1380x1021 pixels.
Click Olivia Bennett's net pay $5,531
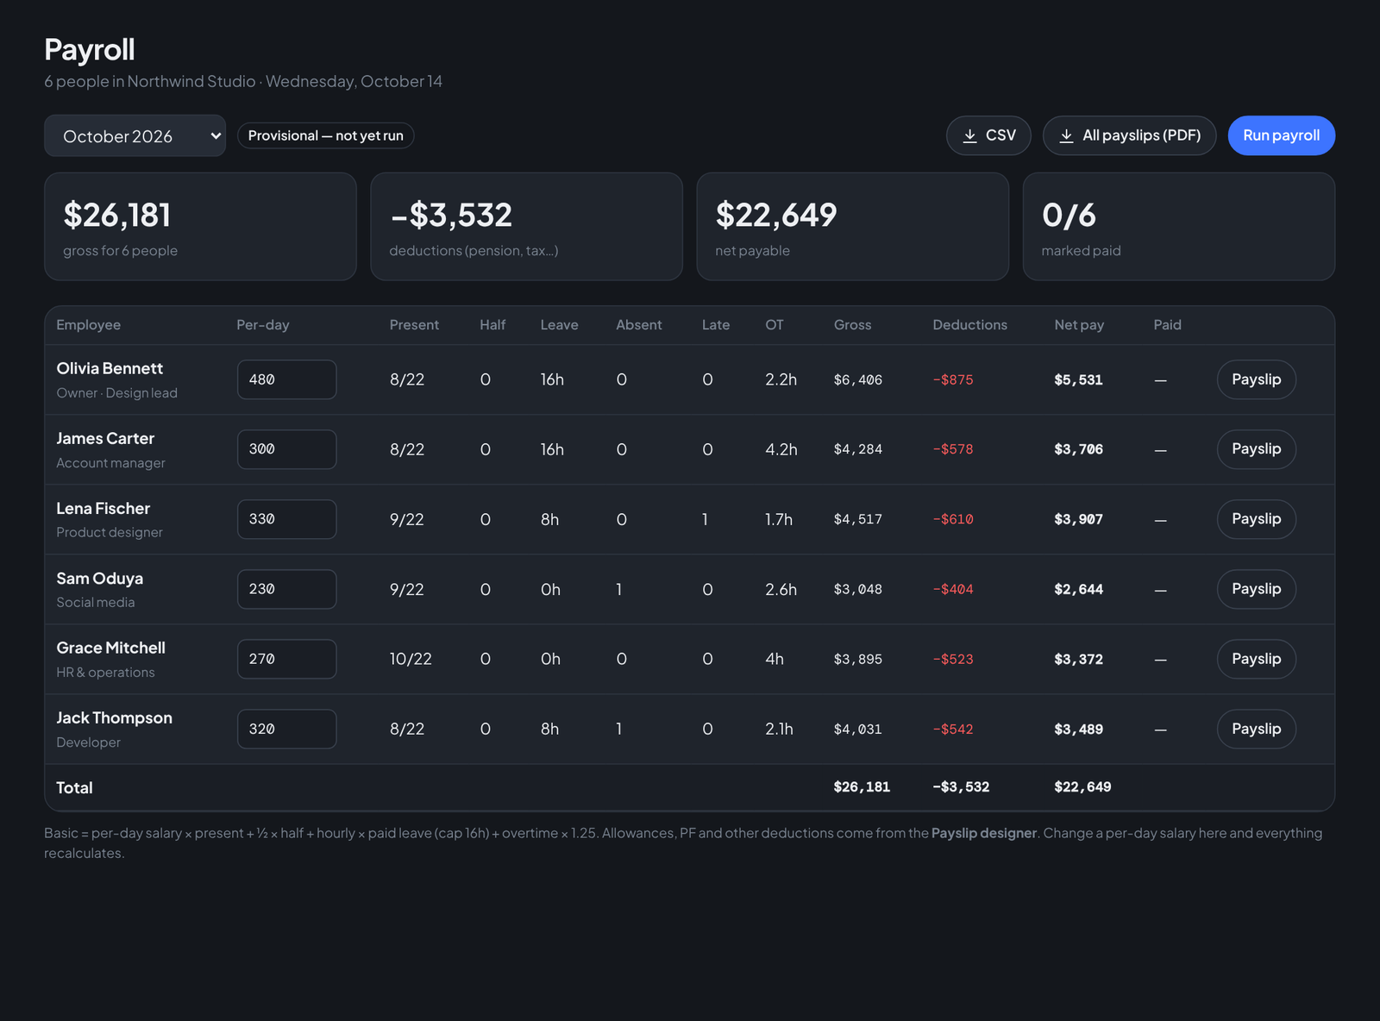point(1078,379)
